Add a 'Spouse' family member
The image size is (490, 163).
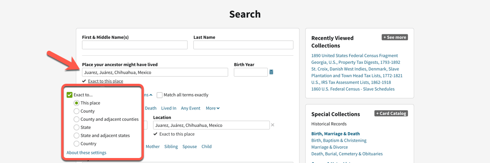point(190,147)
